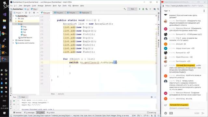Open the VCS menu
The height and width of the screenshot is (117, 208).
click(x=70, y=6)
